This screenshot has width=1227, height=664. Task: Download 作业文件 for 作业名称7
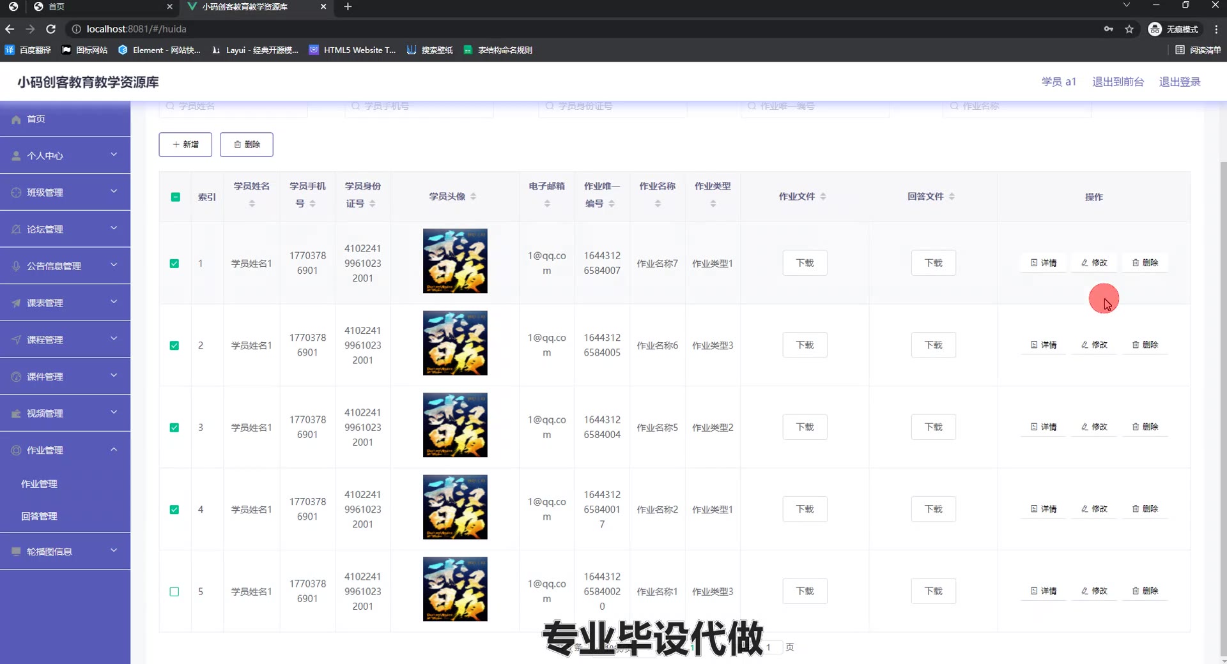point(805,263)
